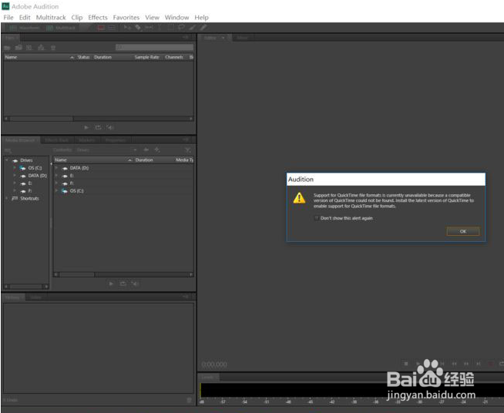Expand OS (C:) in the drives tree
This screenshot has width=504, height=413.
15,168
